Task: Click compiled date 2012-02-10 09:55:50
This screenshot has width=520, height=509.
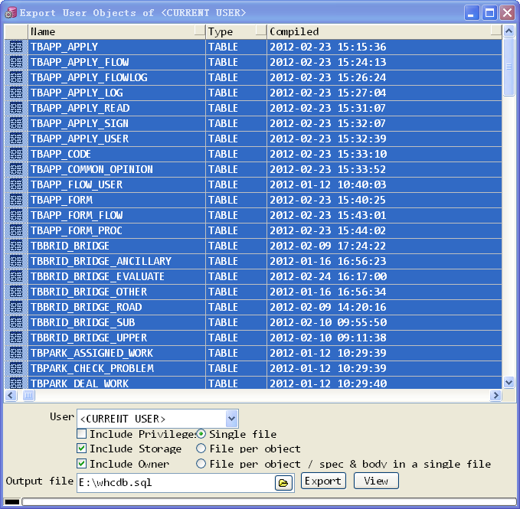Action: (328, 322)
